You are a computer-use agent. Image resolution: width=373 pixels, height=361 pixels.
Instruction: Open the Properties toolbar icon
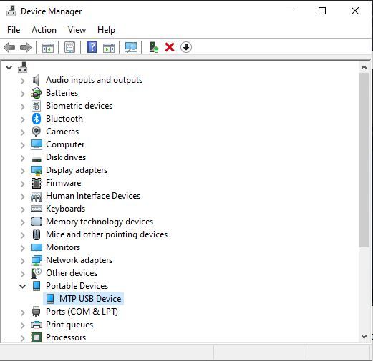coord(69,47)
